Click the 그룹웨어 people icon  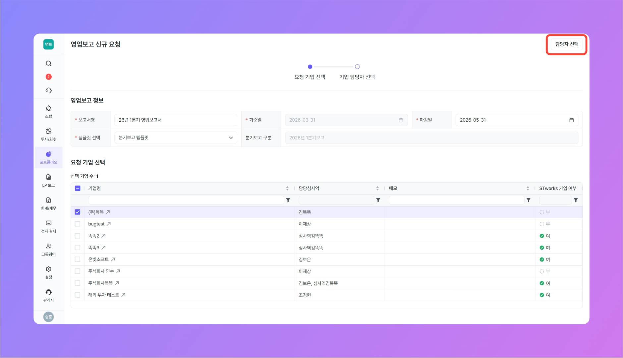(x=48, y=246)
